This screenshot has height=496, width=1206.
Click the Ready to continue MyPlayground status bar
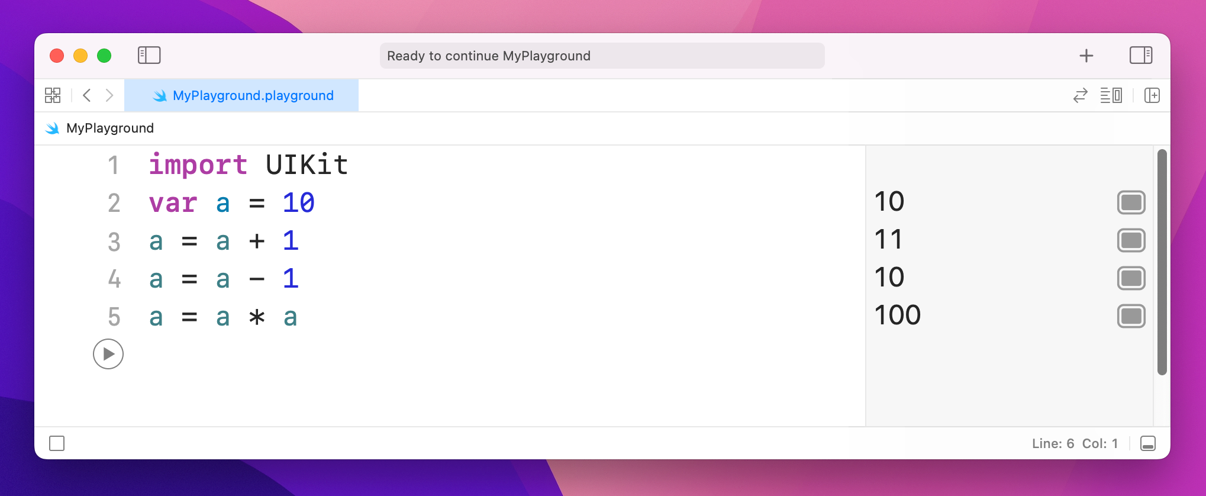(x=602, y=56)
